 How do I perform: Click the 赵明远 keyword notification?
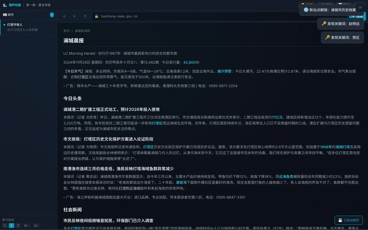coord(341,24)
